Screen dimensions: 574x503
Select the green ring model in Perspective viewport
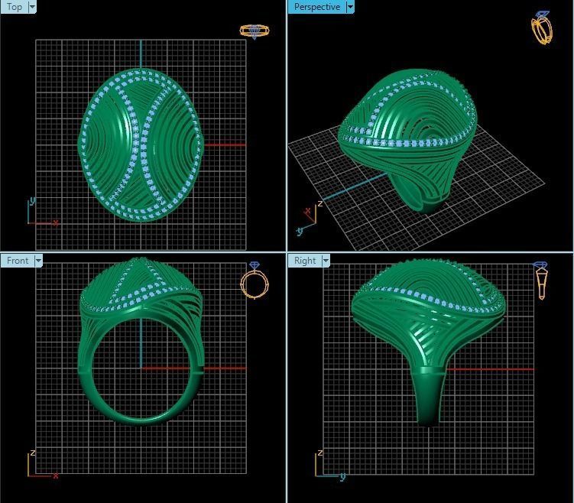click(x=408, y=141)
